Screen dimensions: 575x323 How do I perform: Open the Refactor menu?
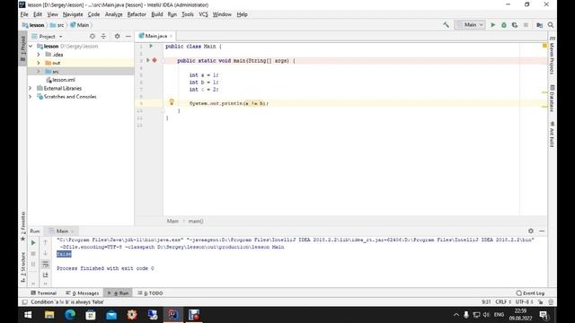137,14
